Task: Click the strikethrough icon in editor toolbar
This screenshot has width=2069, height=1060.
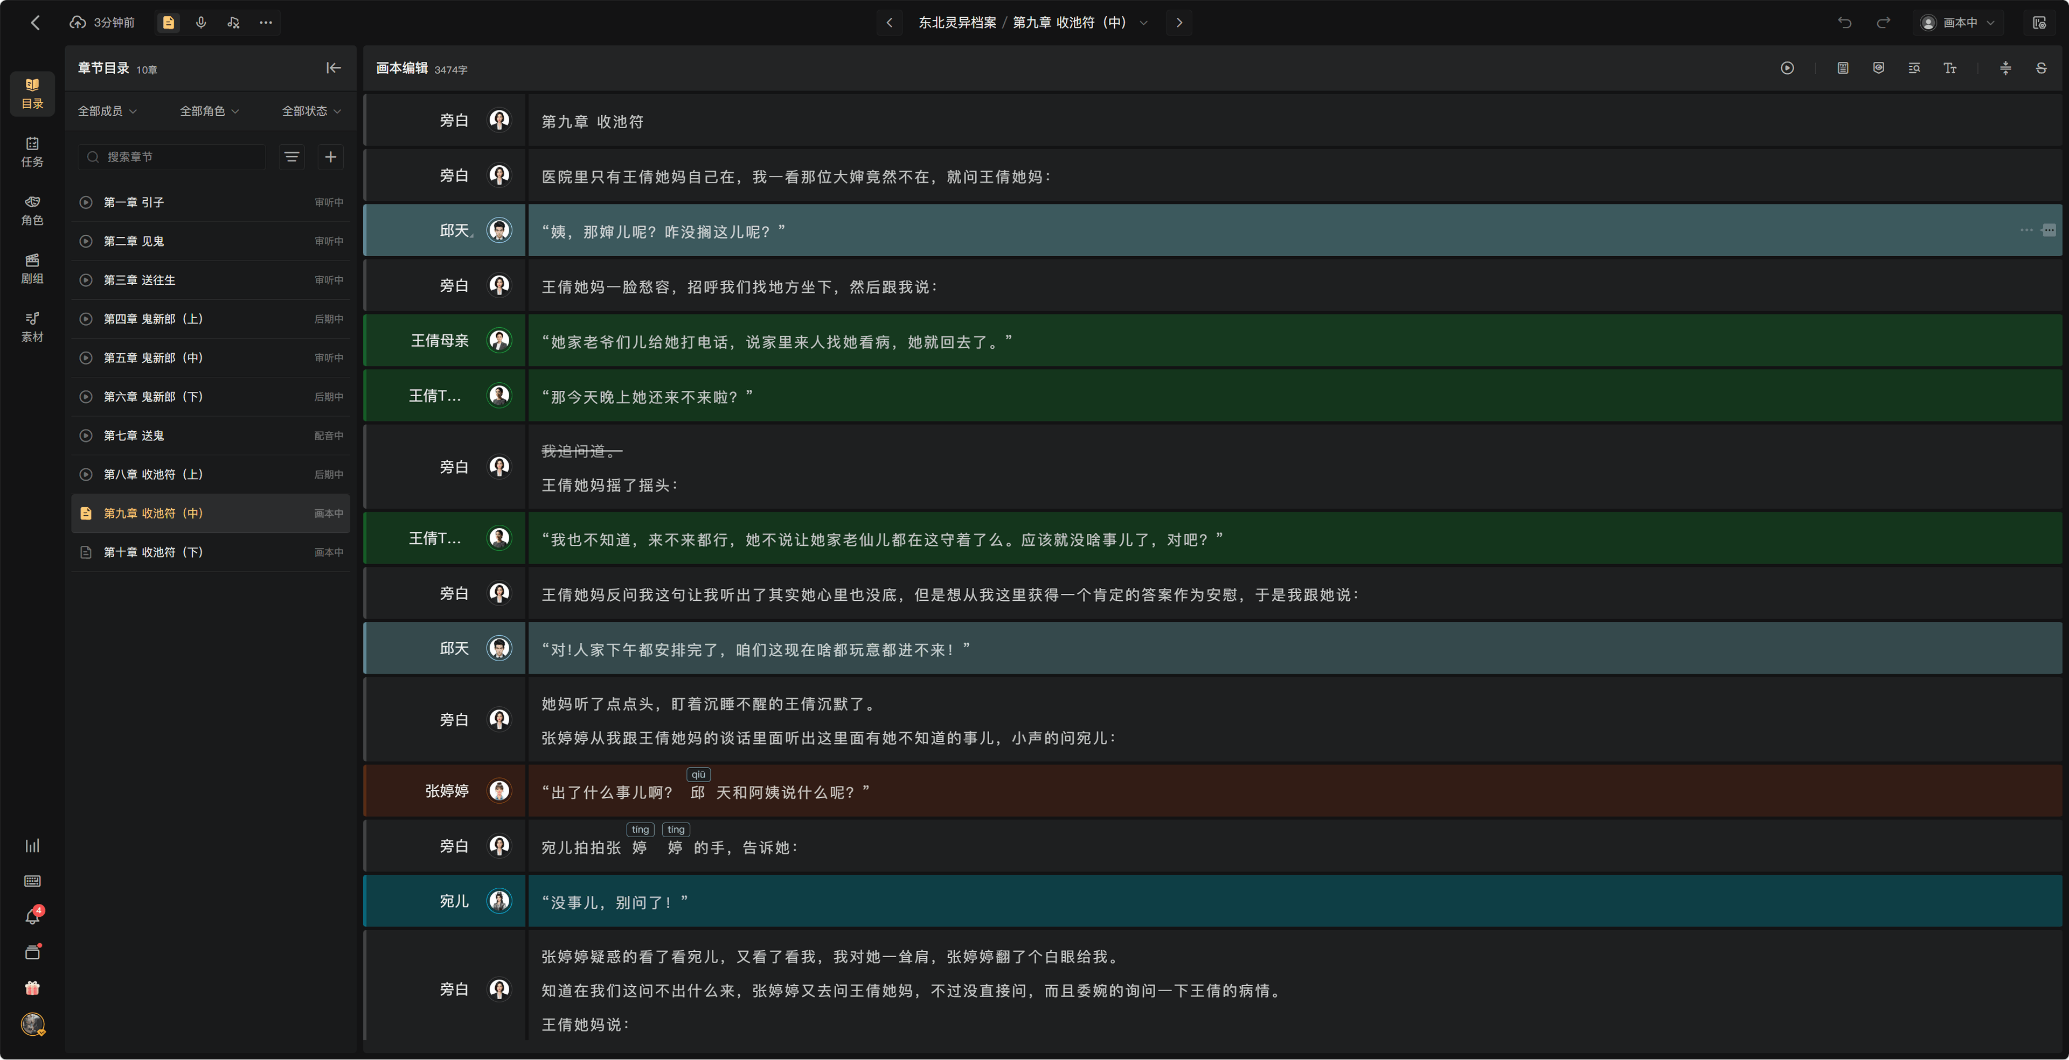Action: click(x=2041, y=68)
